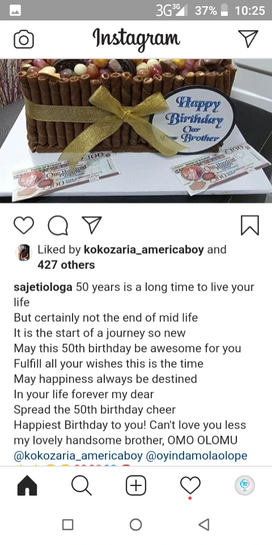This screenshot has height=545, width=272.
Task: Save post with bookmark icon
Action: (x=250, y=225)
